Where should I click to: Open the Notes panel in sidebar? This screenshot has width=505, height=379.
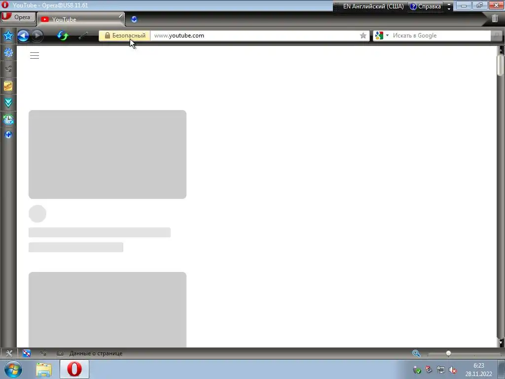(x=8, y=86)
